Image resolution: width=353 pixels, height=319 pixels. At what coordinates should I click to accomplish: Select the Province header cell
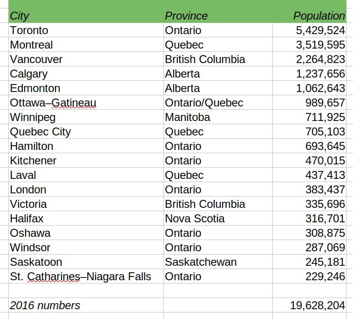pyautogui.click(x=218, y=15)
